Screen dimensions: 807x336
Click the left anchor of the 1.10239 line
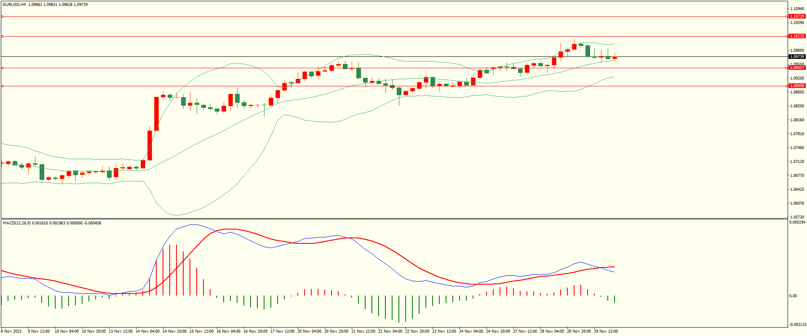coord(2,36)
